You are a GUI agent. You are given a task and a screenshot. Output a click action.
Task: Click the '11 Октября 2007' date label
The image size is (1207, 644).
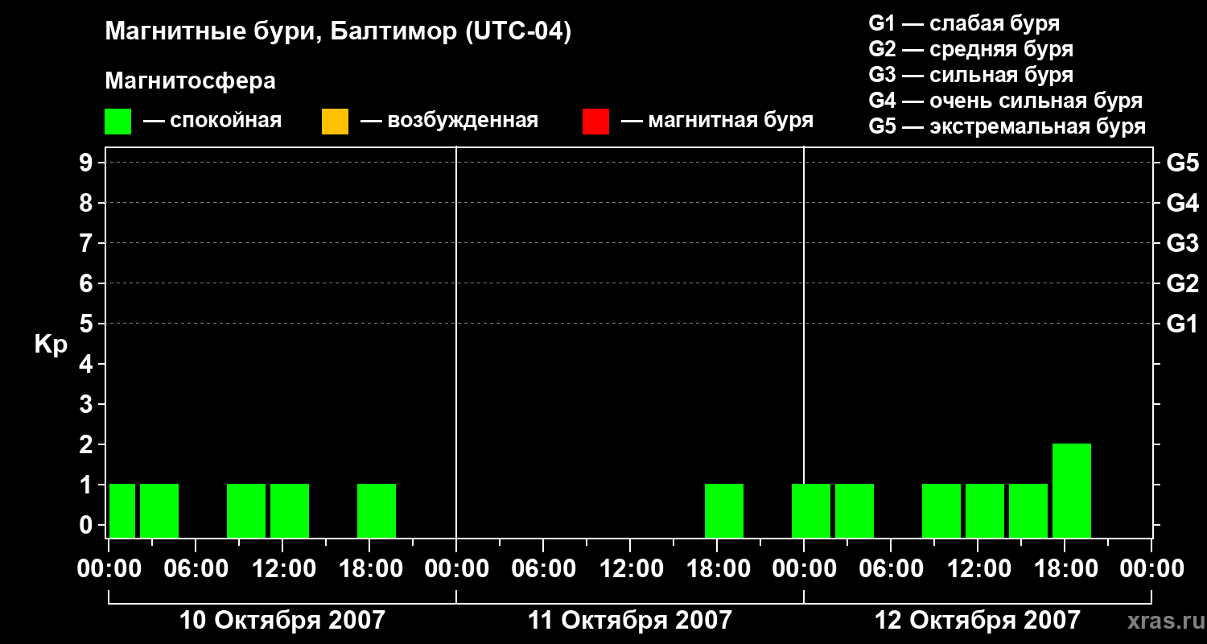click(x=630, y=621)
